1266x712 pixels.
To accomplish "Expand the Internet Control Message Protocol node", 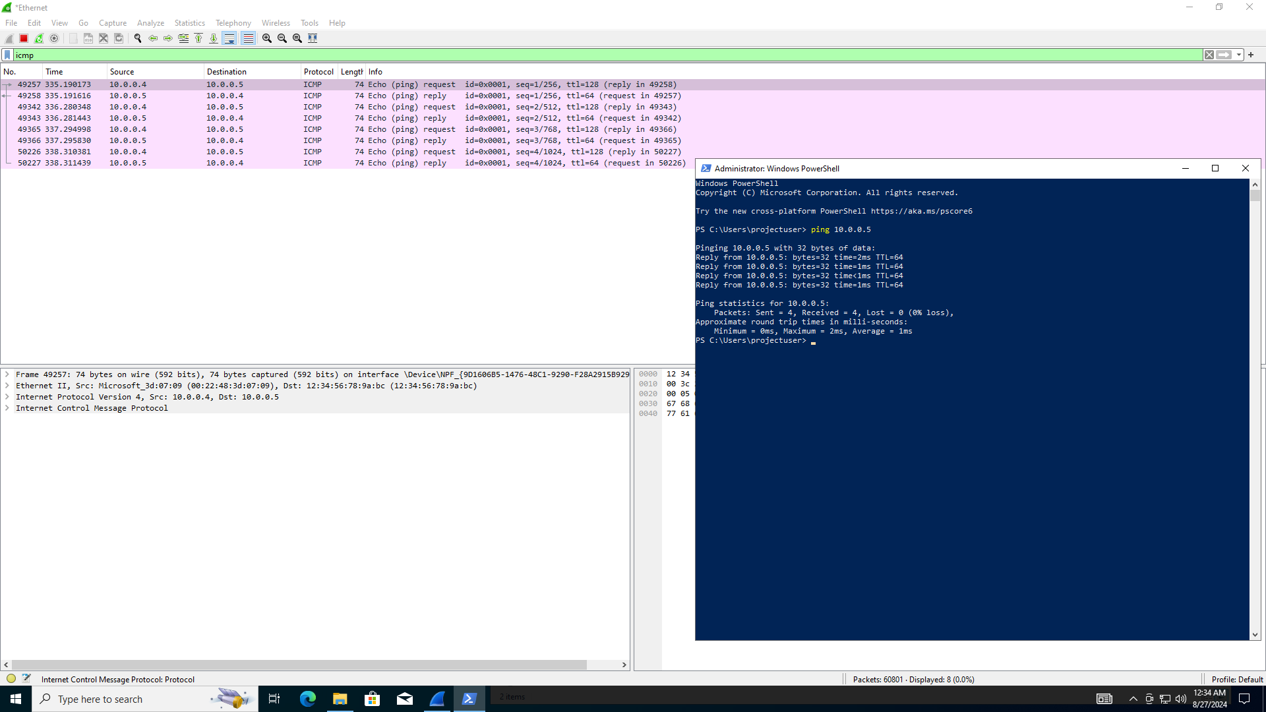I will click(x=7, y=407).
